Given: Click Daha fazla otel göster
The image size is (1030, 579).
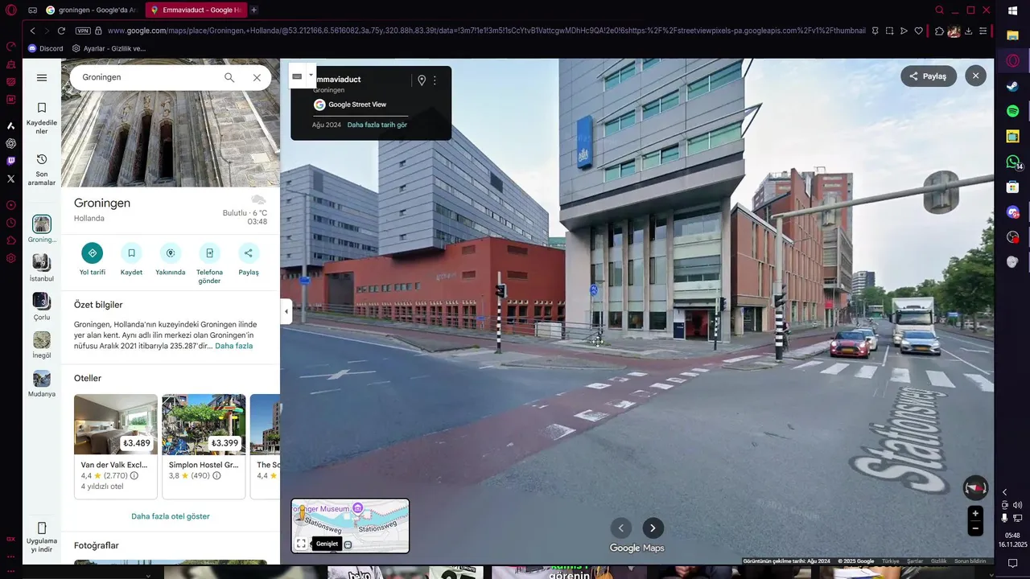Looking at the screenshot, I should click(171, 516).
